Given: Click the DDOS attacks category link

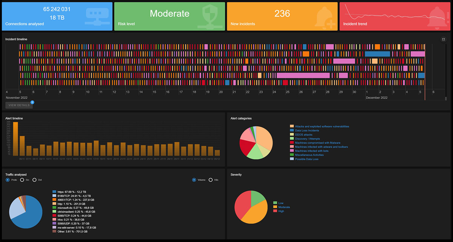Looking at the screenshot, I should click(304, 135).
